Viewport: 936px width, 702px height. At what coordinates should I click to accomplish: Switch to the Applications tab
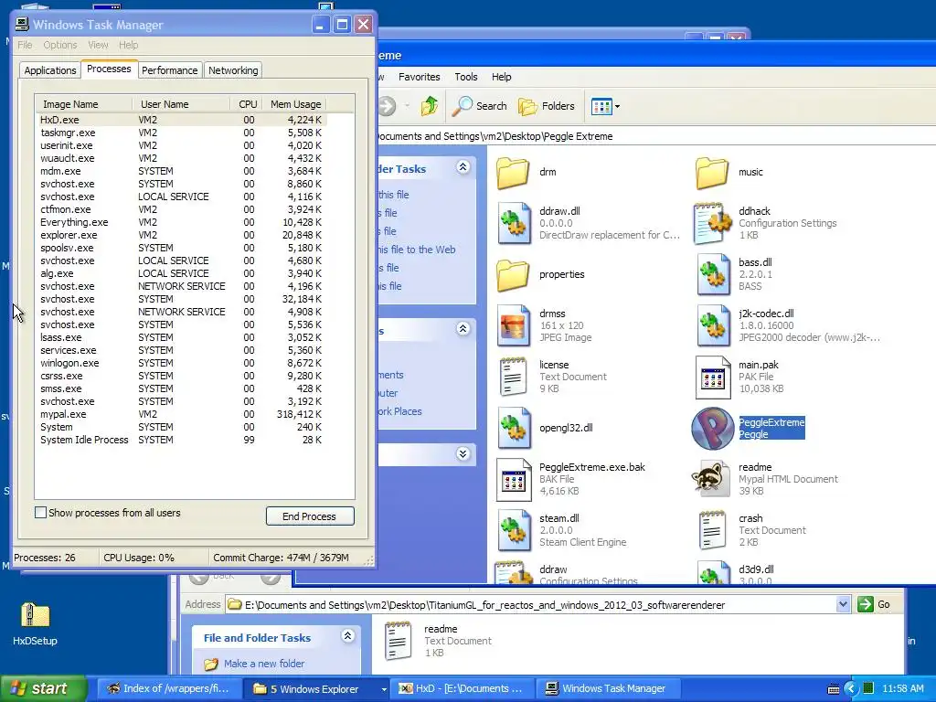50,70
